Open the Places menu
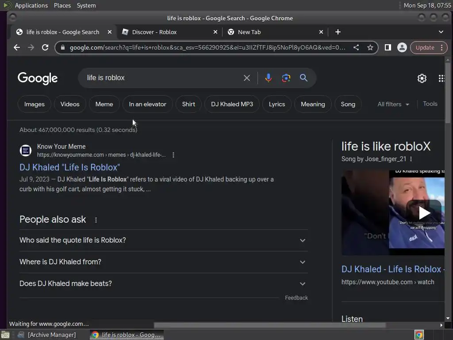This screenshot has height=340, width=453. pyautogui.click(x=62, y=5)
